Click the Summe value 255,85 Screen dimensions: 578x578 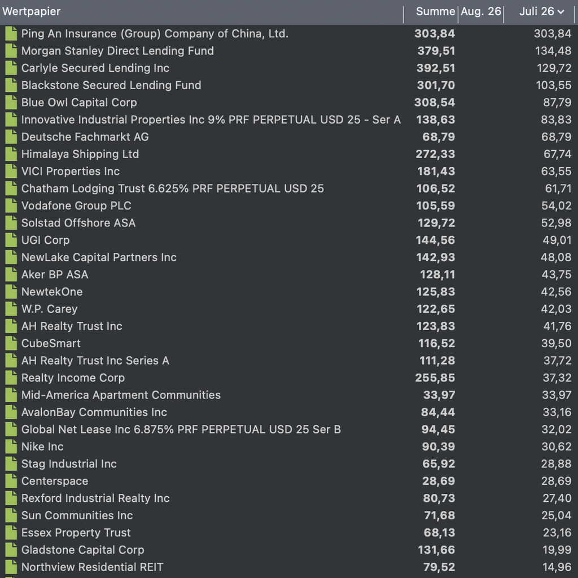(435, 378)
